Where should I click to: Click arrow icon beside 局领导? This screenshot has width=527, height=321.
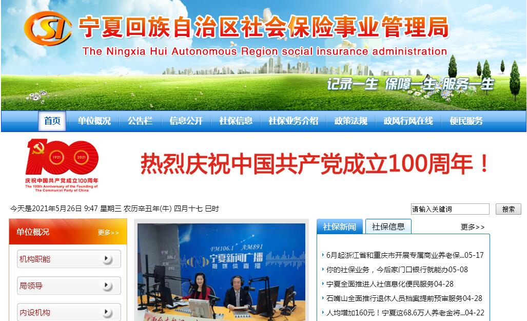click(107, 286)
